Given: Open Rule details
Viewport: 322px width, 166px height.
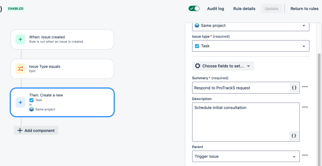Looking at the screenshot, I should [244, 9].
